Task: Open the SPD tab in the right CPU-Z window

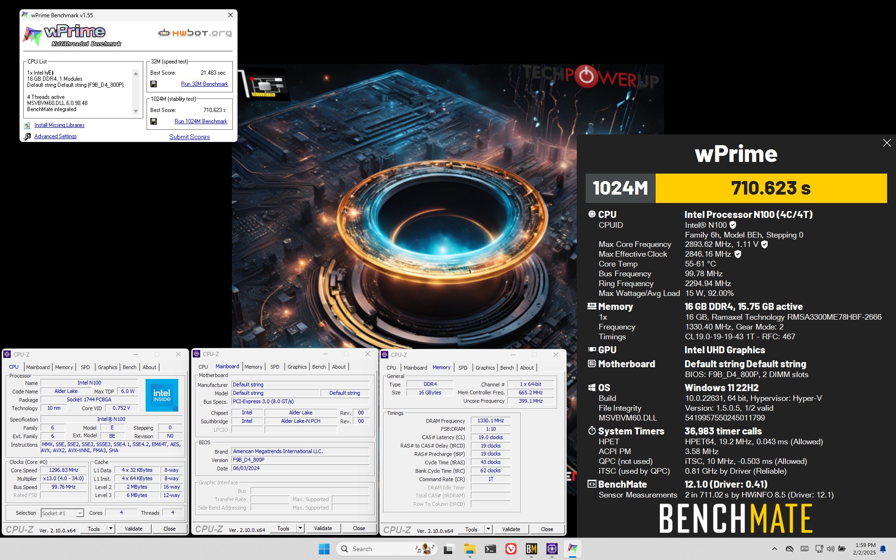Action: pos(463,368)
